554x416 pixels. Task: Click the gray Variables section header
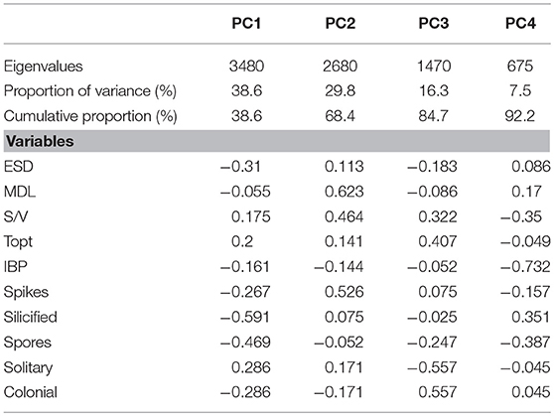pos(277,141)
